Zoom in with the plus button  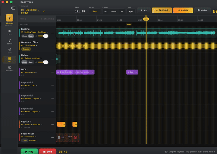[x=122, y=11]
